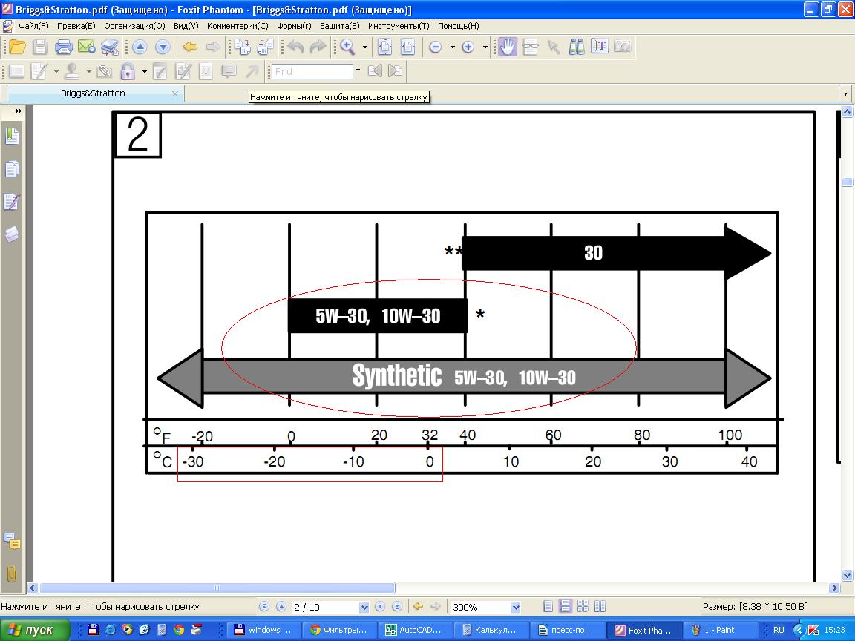Activate the Snapshot camera tool
Image resolution: width=855 pixels, height=641 pixels.
[x=622, y=47]
